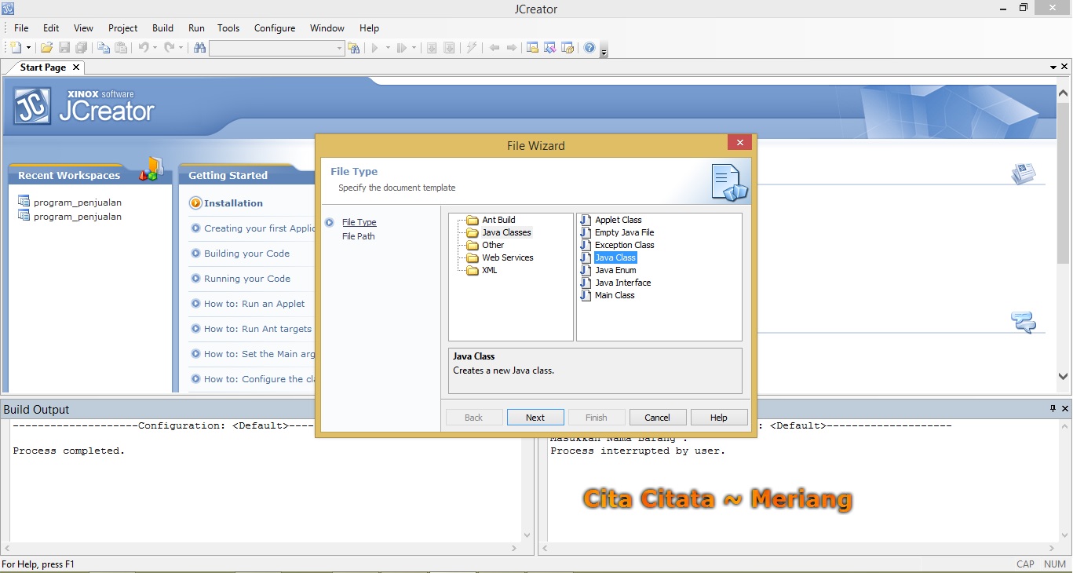
Task: Open the File menu
Action: click(21, 27)
